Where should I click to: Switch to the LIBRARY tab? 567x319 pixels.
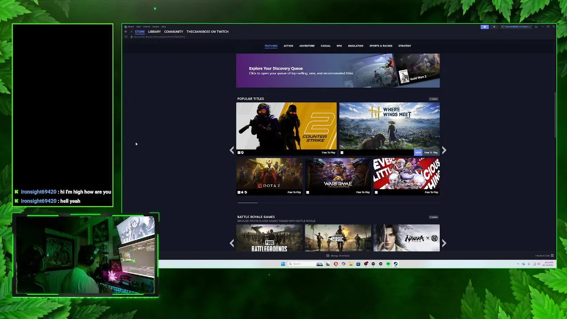pos(154,32)
